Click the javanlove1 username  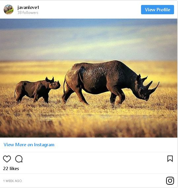click(28, 8)
